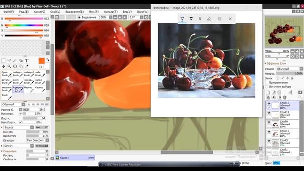Undo with the toolbar arrow button

coord(57,17)
